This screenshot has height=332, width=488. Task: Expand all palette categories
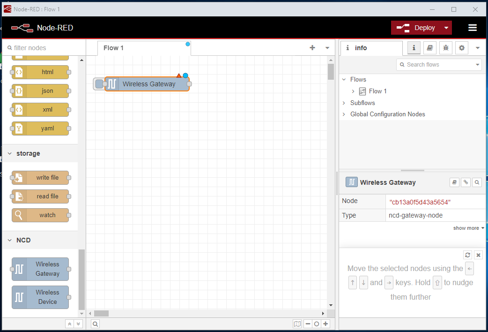[78, 324]
